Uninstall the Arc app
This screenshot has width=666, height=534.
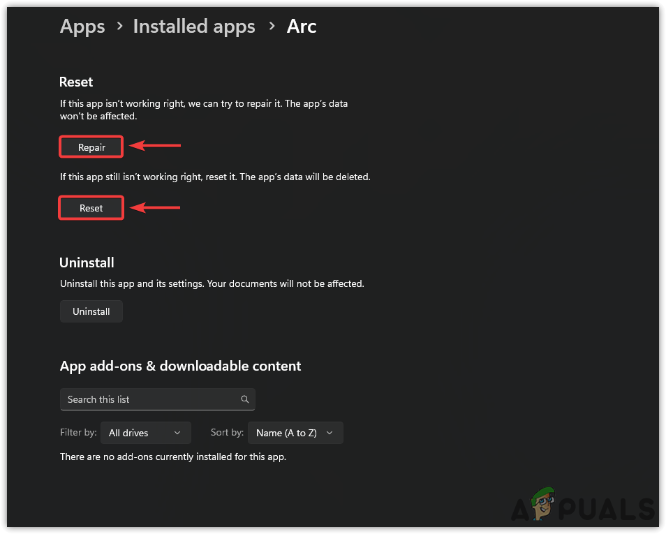tap(91, 311)
